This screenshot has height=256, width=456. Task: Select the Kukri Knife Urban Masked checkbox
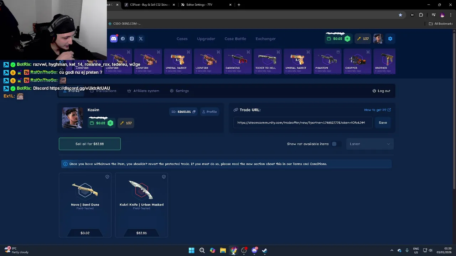[x=164, y=177]
